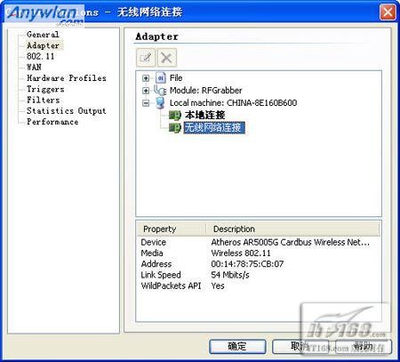Open the Statistics Output page

tap(67, 111)
